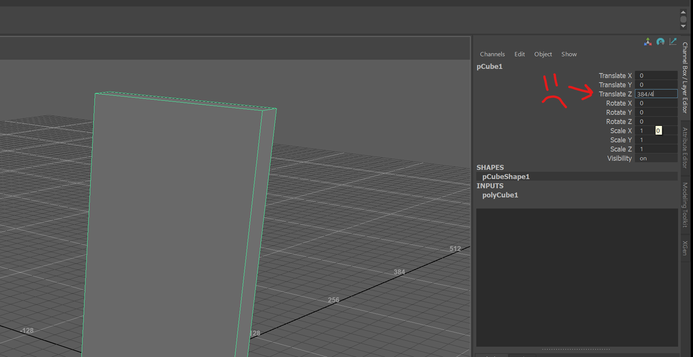
Task: Open the Object menu in Channel Box
Action: coord(543,54)
